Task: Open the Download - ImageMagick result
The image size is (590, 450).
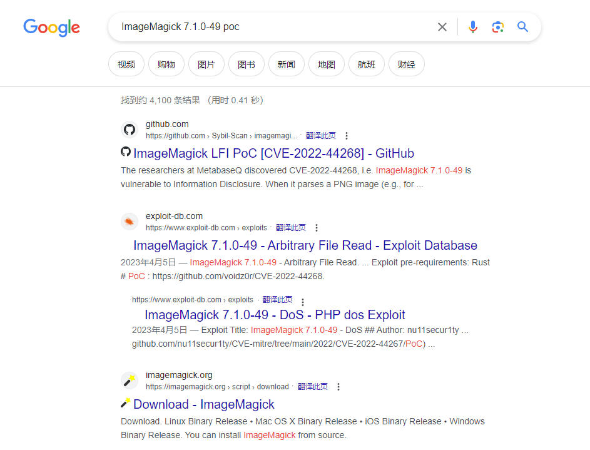Action: tap(203, 404)
